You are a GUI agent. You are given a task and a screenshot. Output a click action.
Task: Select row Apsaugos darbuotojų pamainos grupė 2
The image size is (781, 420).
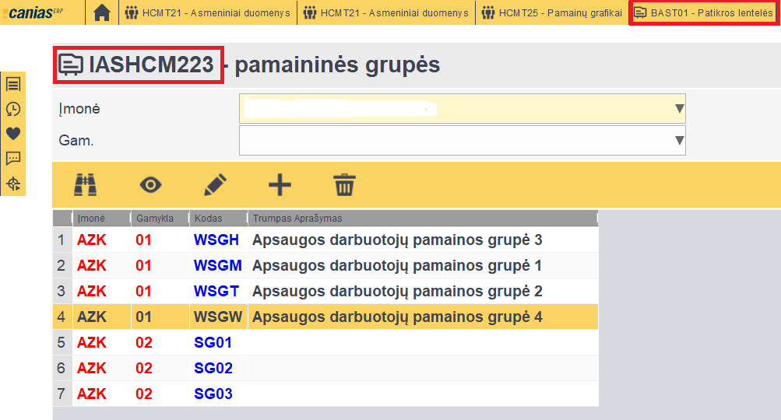[397, 292]
